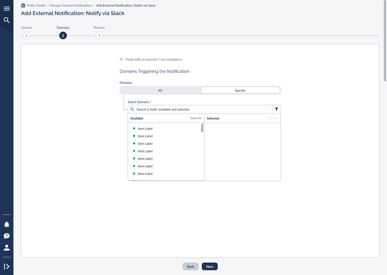Click Select All in the Available list
Screen dimensions: 387x275
(196, 118)
